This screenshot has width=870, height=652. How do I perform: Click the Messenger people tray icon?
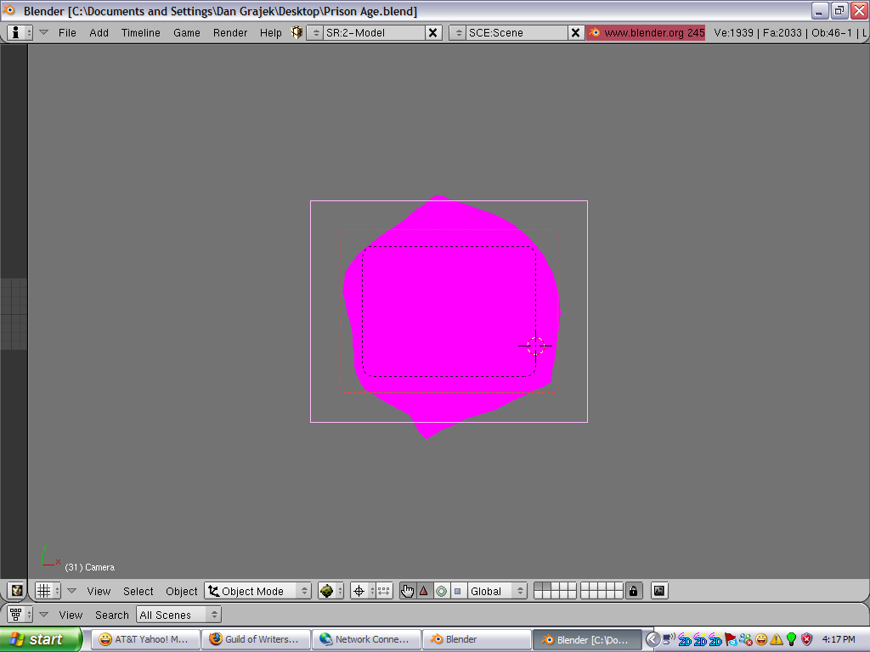click(746, 639)
